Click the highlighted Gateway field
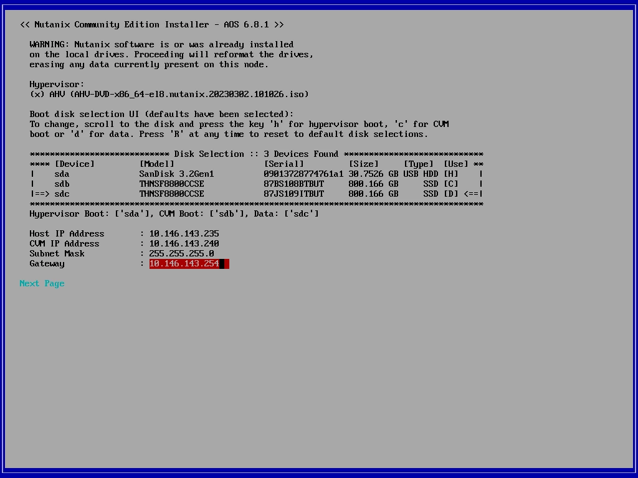Image resolution: width=638 pixels, height=478 pixels. point(189,264)
